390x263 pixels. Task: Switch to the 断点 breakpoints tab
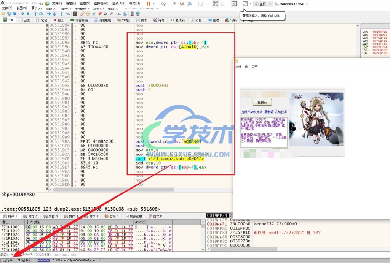(59, 20)
